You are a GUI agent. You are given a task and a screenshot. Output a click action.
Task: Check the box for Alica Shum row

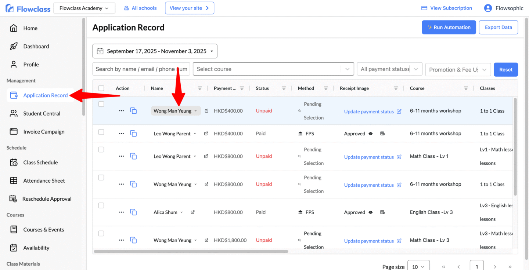tap(101, 205)
